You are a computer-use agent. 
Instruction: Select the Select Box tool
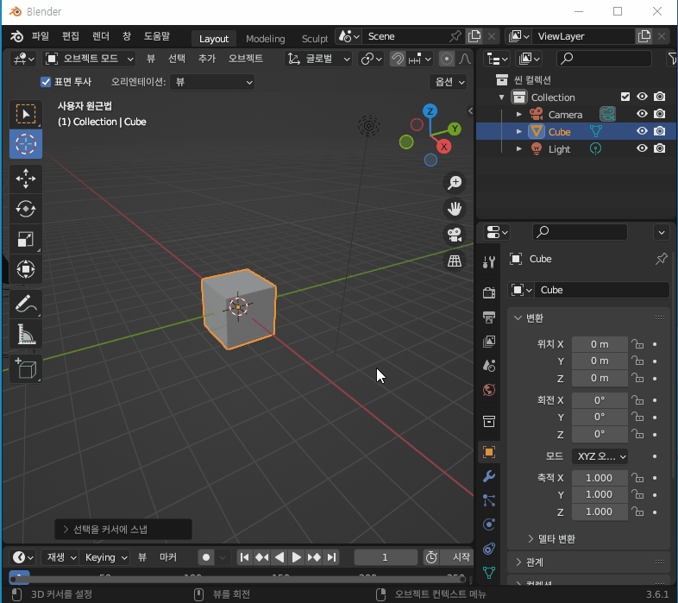point(26,114)
